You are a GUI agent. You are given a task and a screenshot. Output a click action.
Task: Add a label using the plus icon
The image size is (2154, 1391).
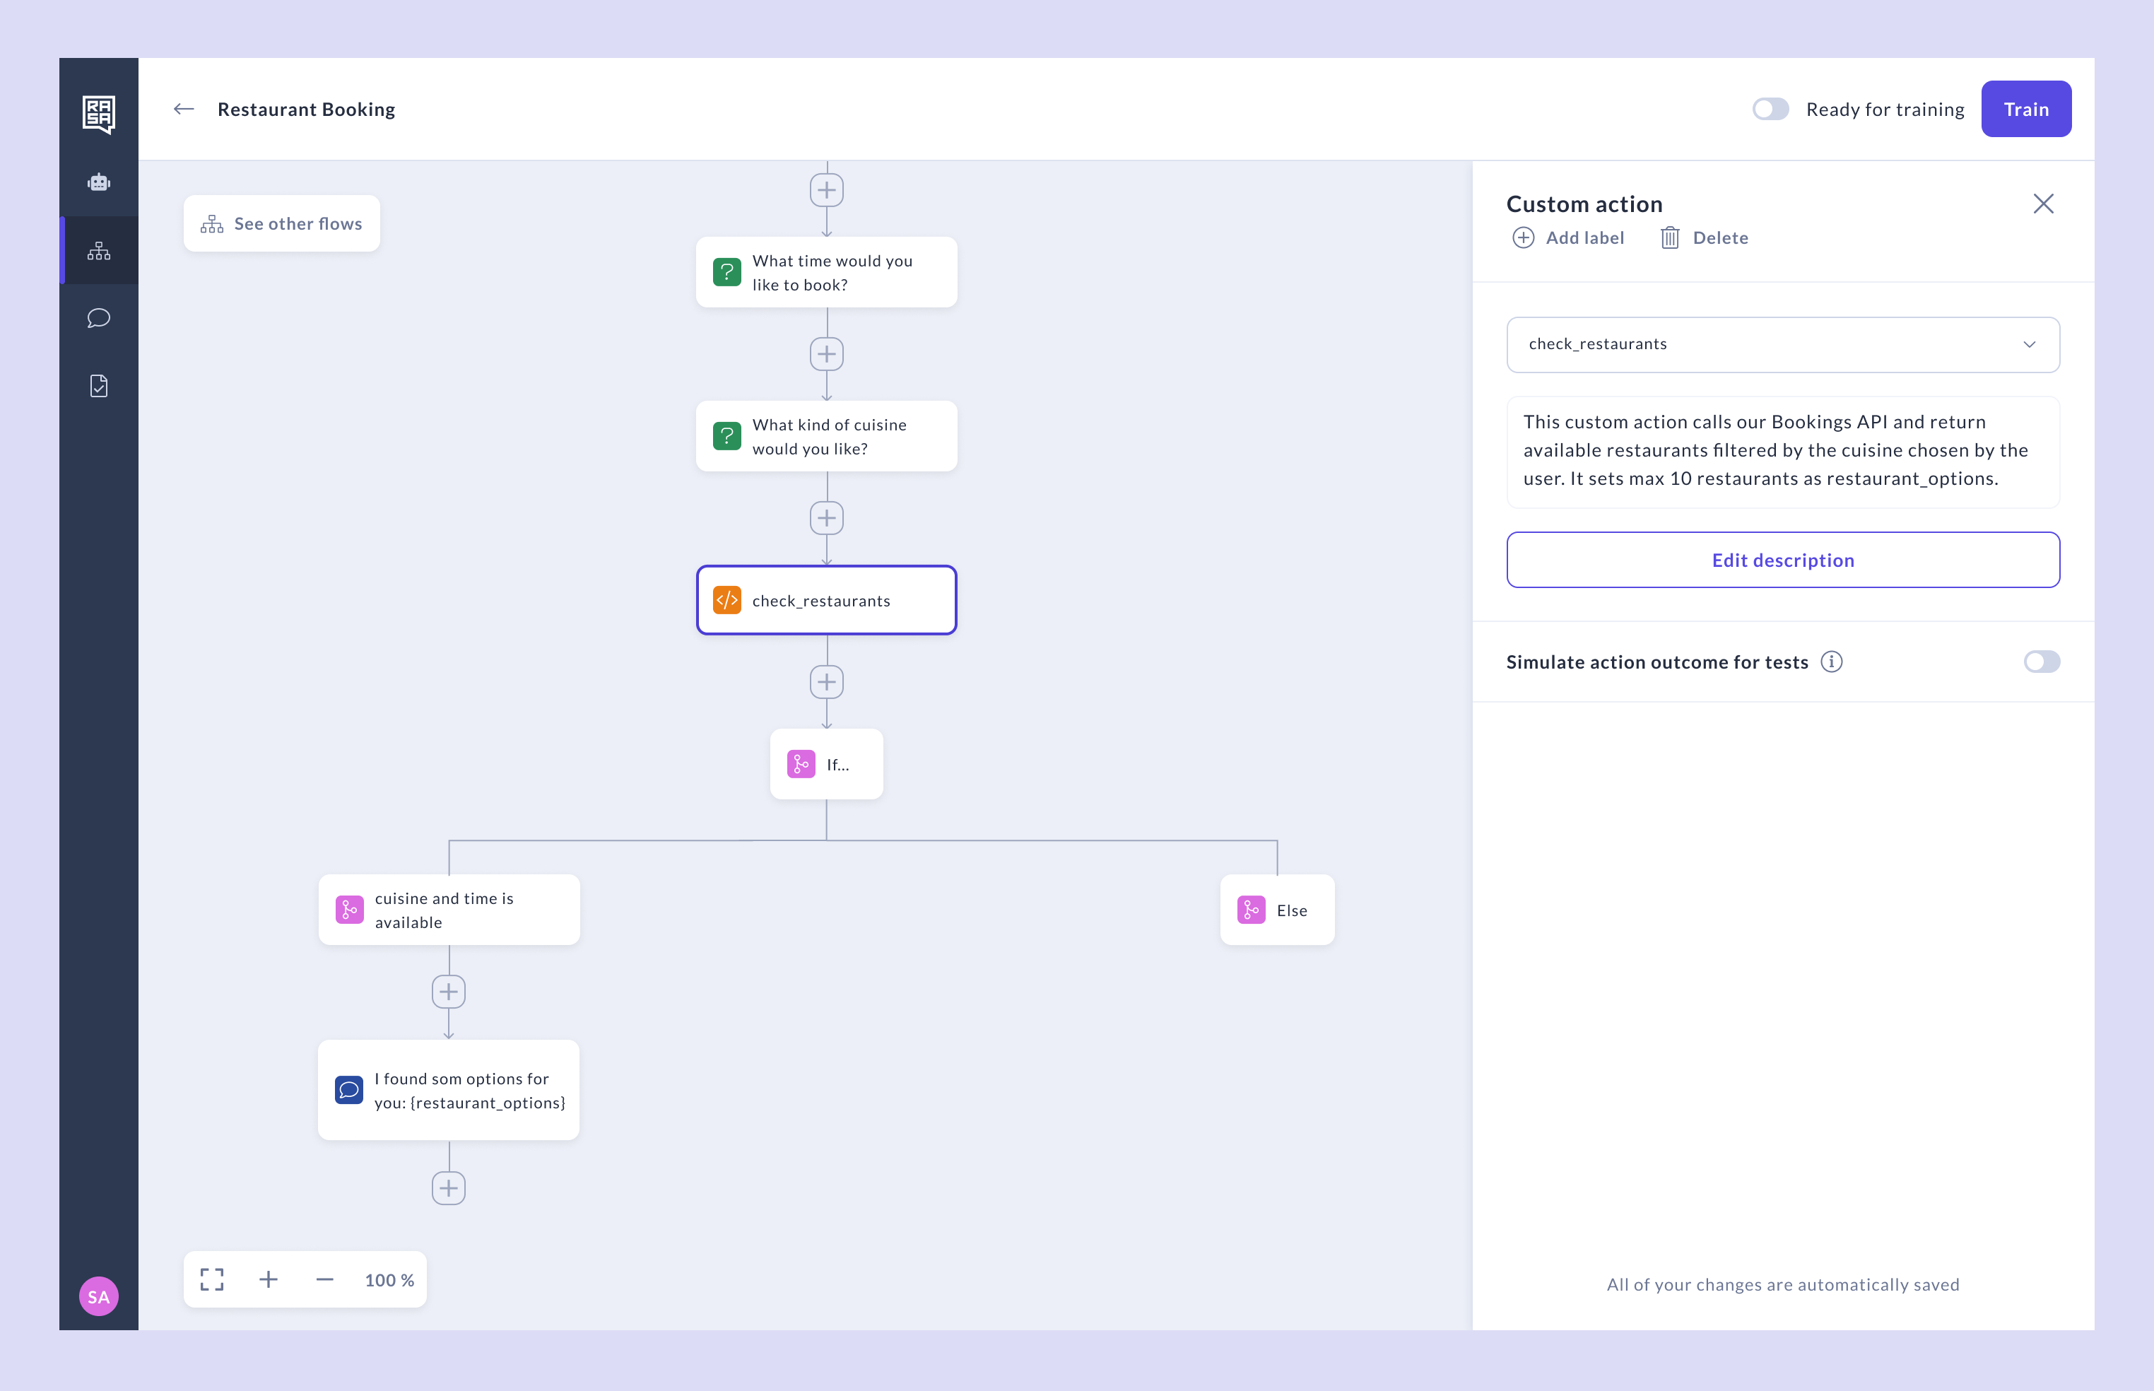click(x=1524, y=237)
